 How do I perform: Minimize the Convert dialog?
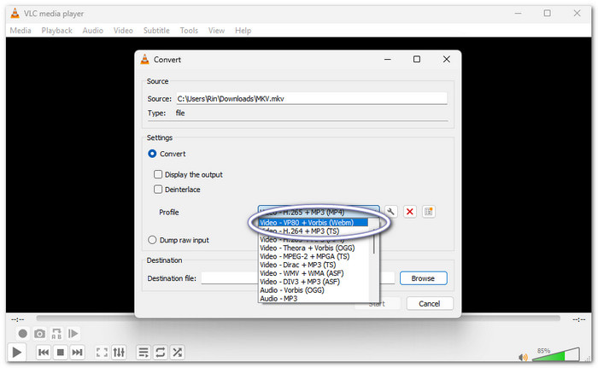click(388, 59)
